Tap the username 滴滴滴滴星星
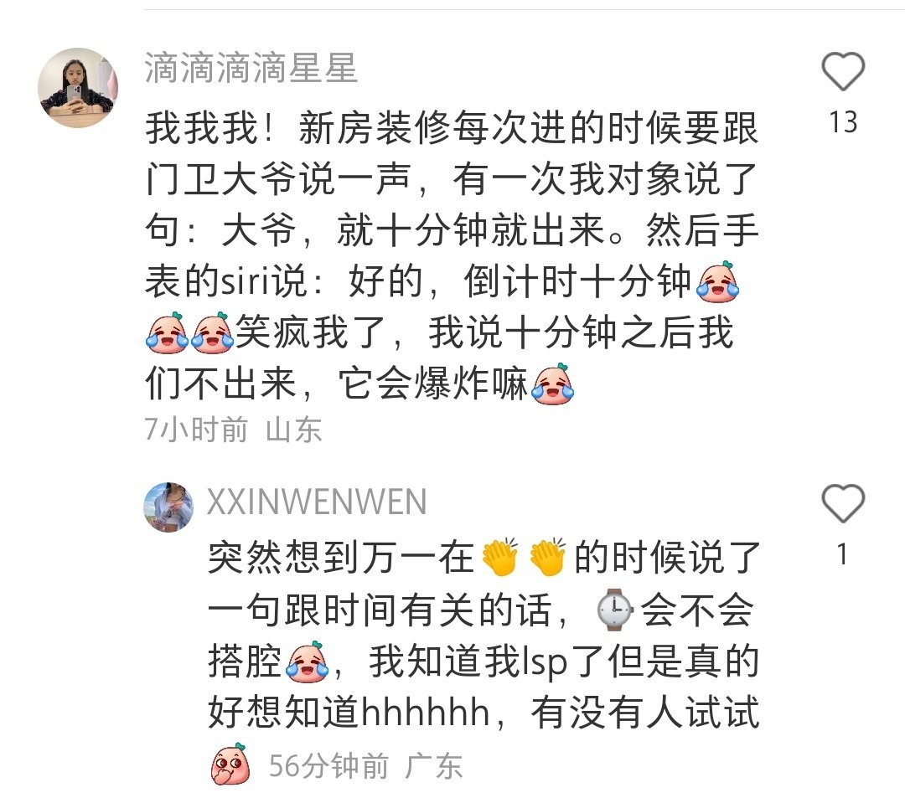This screenshot has height=798, width=905. (251, 68)
